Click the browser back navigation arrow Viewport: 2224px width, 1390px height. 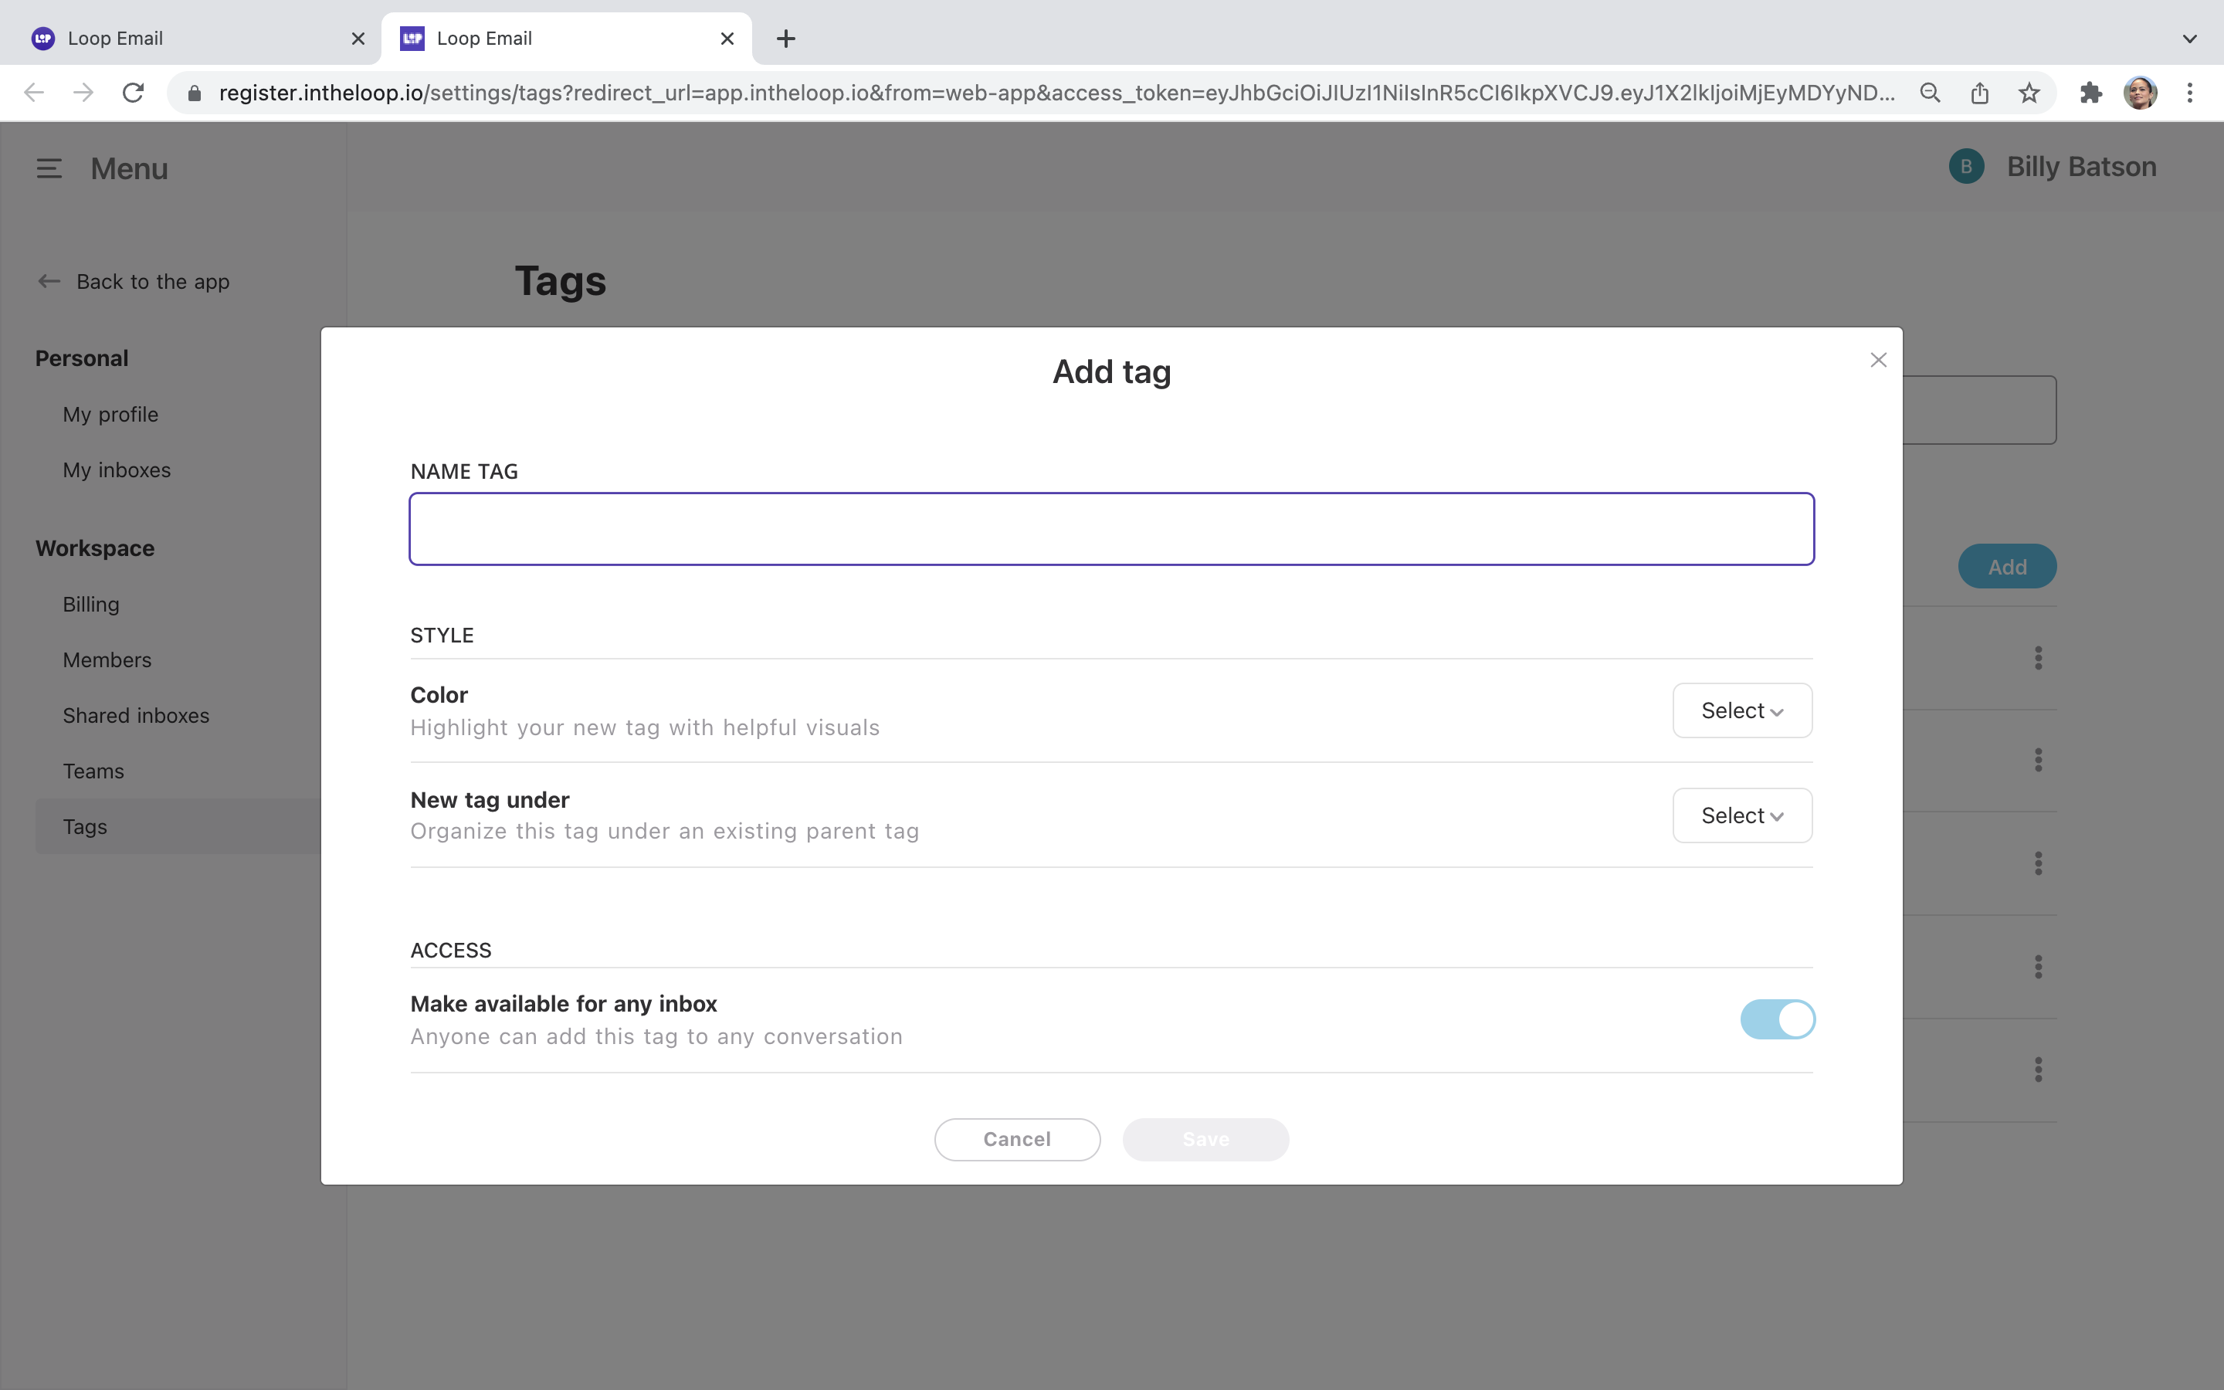[34, 92]
